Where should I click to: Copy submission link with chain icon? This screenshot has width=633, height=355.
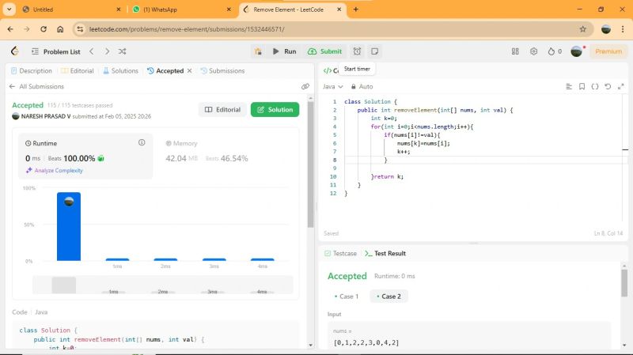click(305, 86)
